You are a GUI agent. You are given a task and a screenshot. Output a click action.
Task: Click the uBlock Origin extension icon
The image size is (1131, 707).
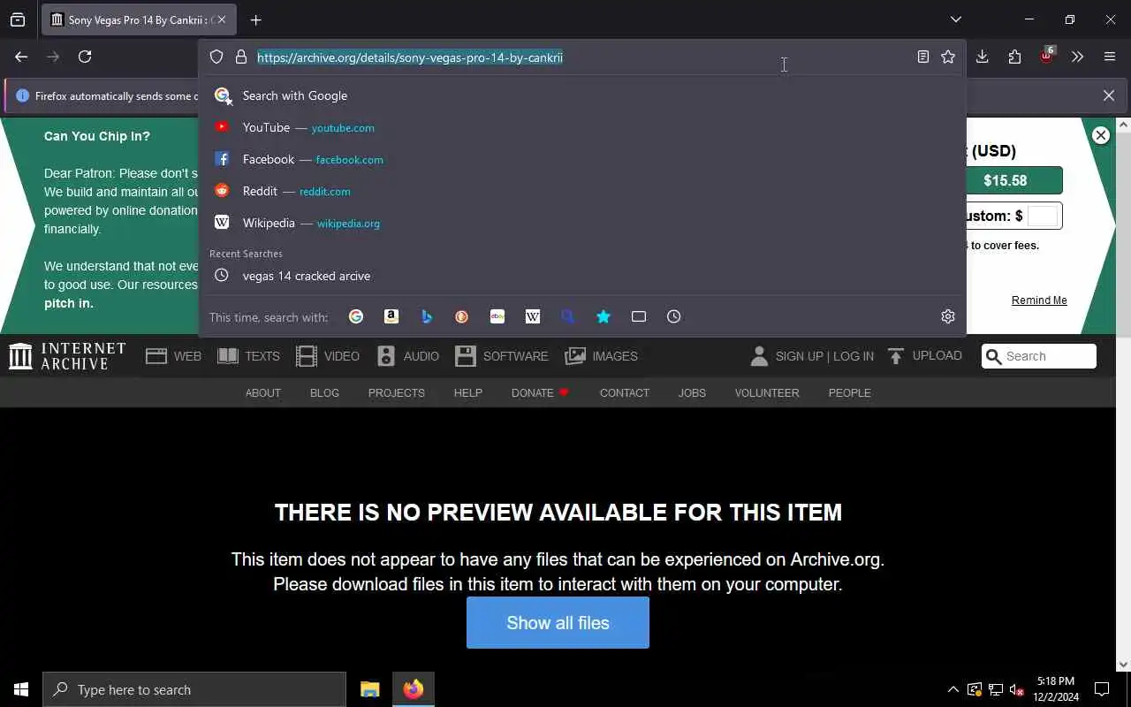[x=1047, y=56]
